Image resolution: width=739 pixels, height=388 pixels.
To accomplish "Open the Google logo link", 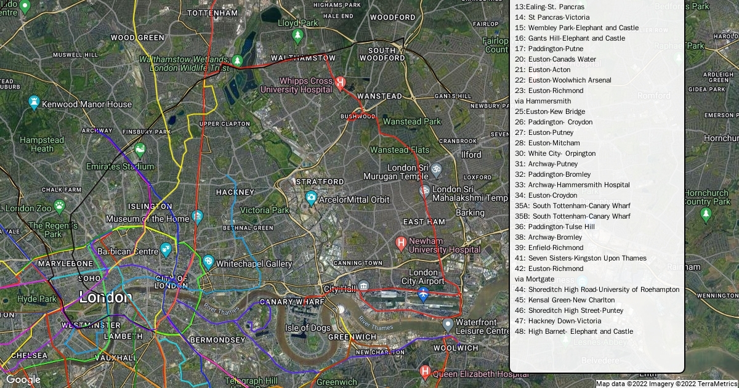I will [23, 379].
